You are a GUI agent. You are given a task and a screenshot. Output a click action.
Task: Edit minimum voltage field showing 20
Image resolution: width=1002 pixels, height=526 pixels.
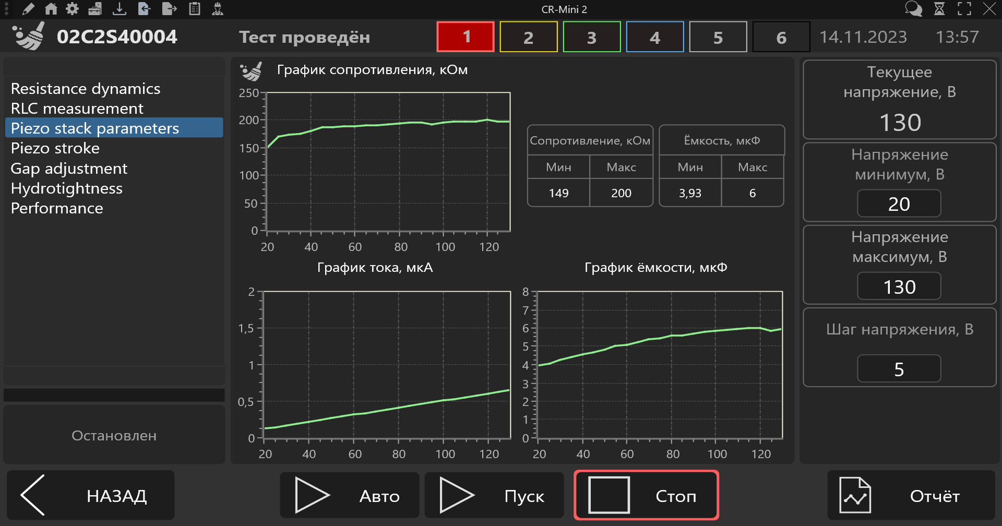coord(899,204)
